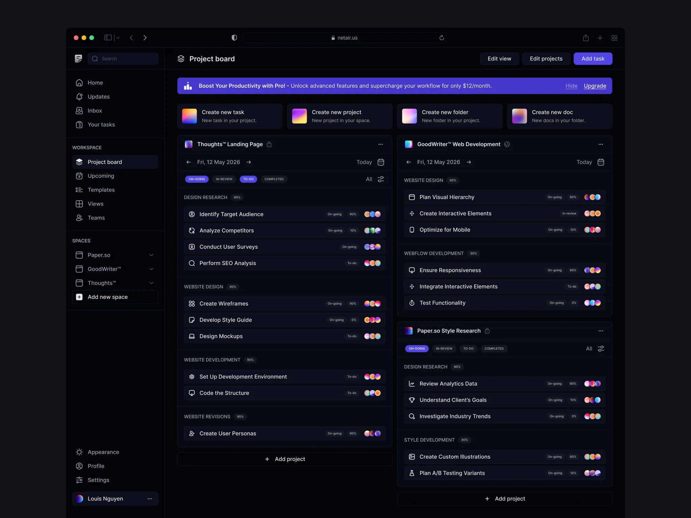Click Add project below Thoughts Landing Page

[284, 459]
